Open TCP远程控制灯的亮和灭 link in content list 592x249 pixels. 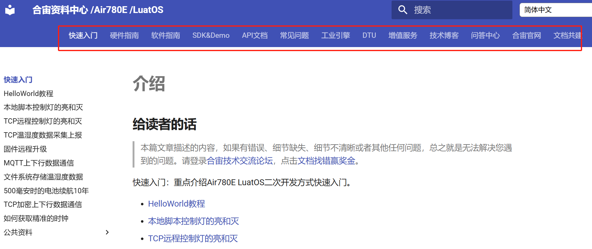pyautogui.click(x=193, y=238)
